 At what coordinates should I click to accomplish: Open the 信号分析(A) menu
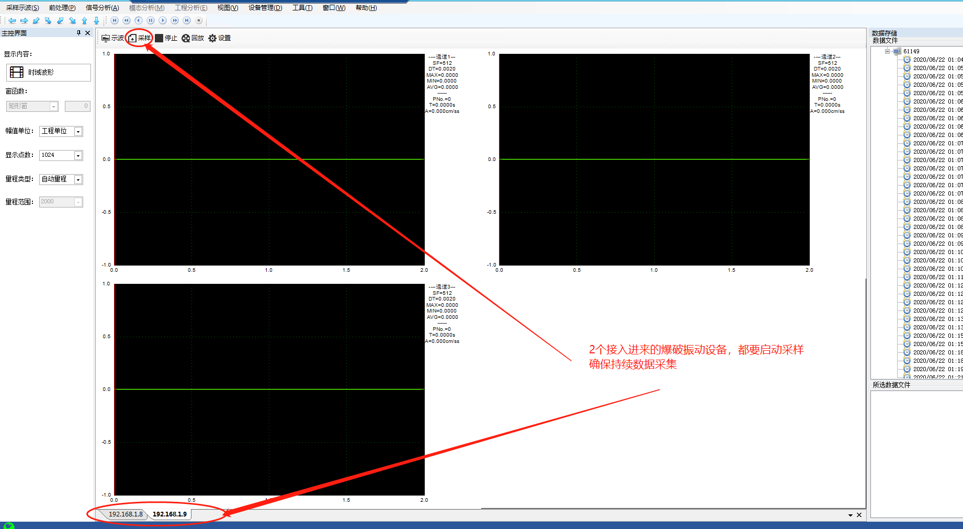coord(102,8)
